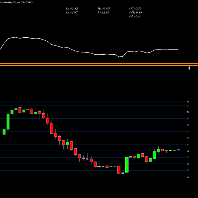This screenshot has width=198, height=198.
Task: Click the 62 price axis label
Action: click(x=188, y=125)
